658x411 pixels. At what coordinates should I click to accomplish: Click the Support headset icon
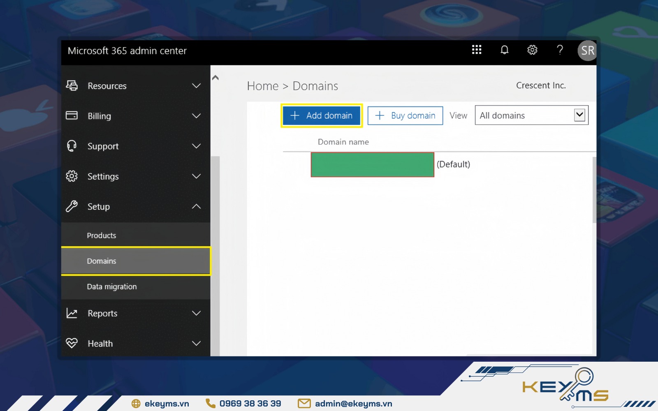(72, 146)
